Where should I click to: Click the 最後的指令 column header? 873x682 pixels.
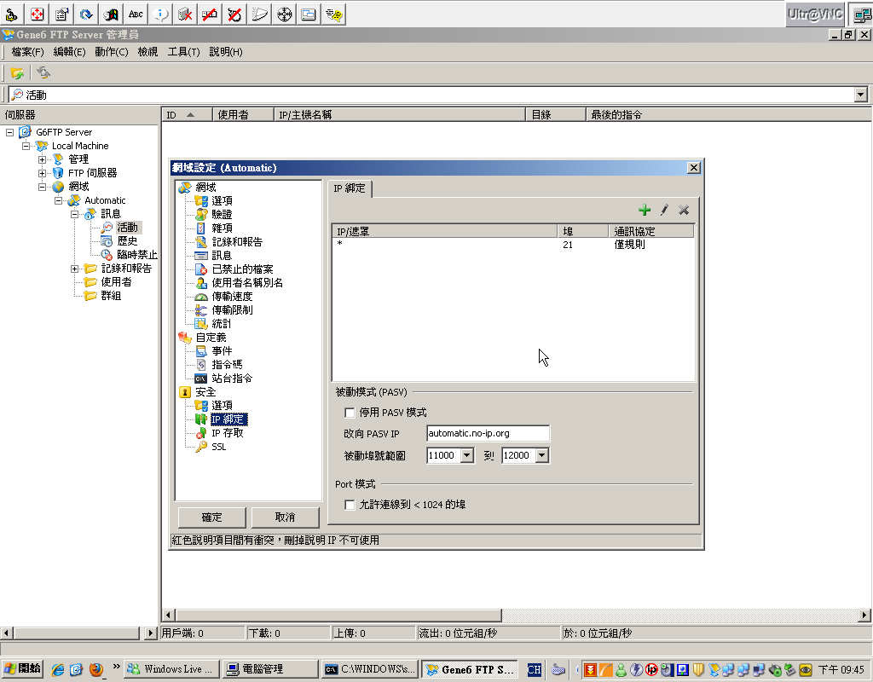tap(728, 115)
